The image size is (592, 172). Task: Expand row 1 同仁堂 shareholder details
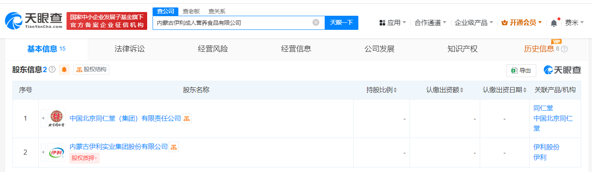coord(43,119)
